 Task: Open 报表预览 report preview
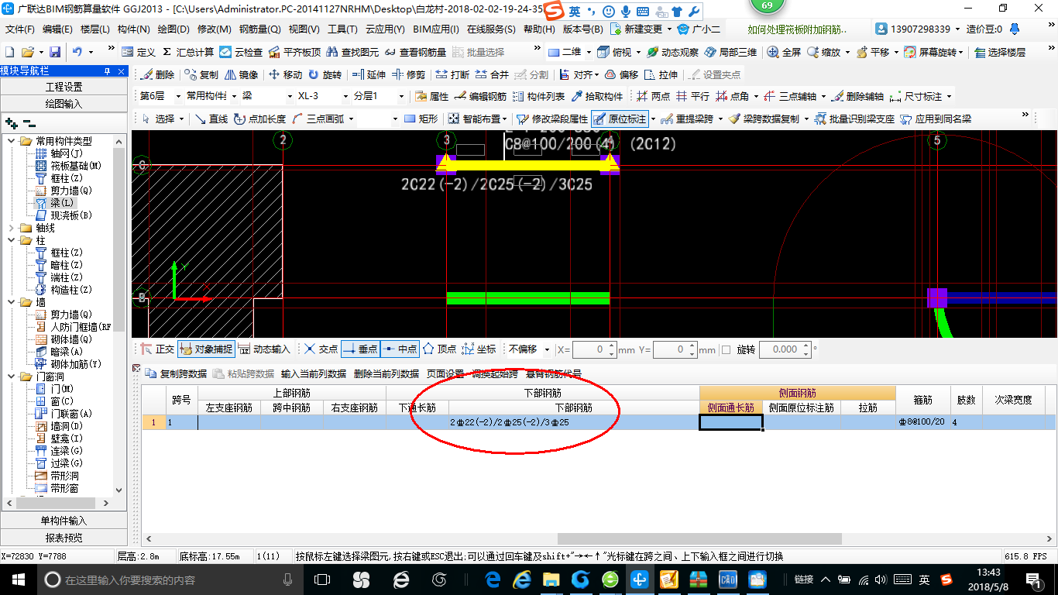64,538
